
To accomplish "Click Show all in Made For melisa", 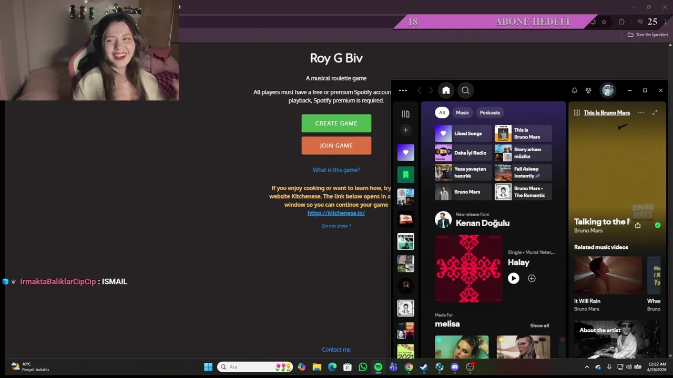I will (539, 325).
